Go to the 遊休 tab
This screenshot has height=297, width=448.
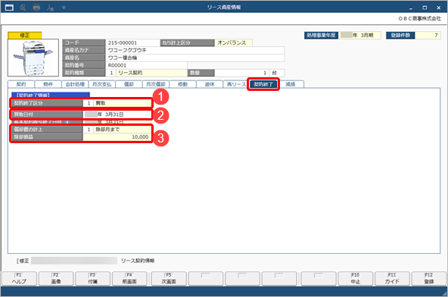click(x=210, y=84)
